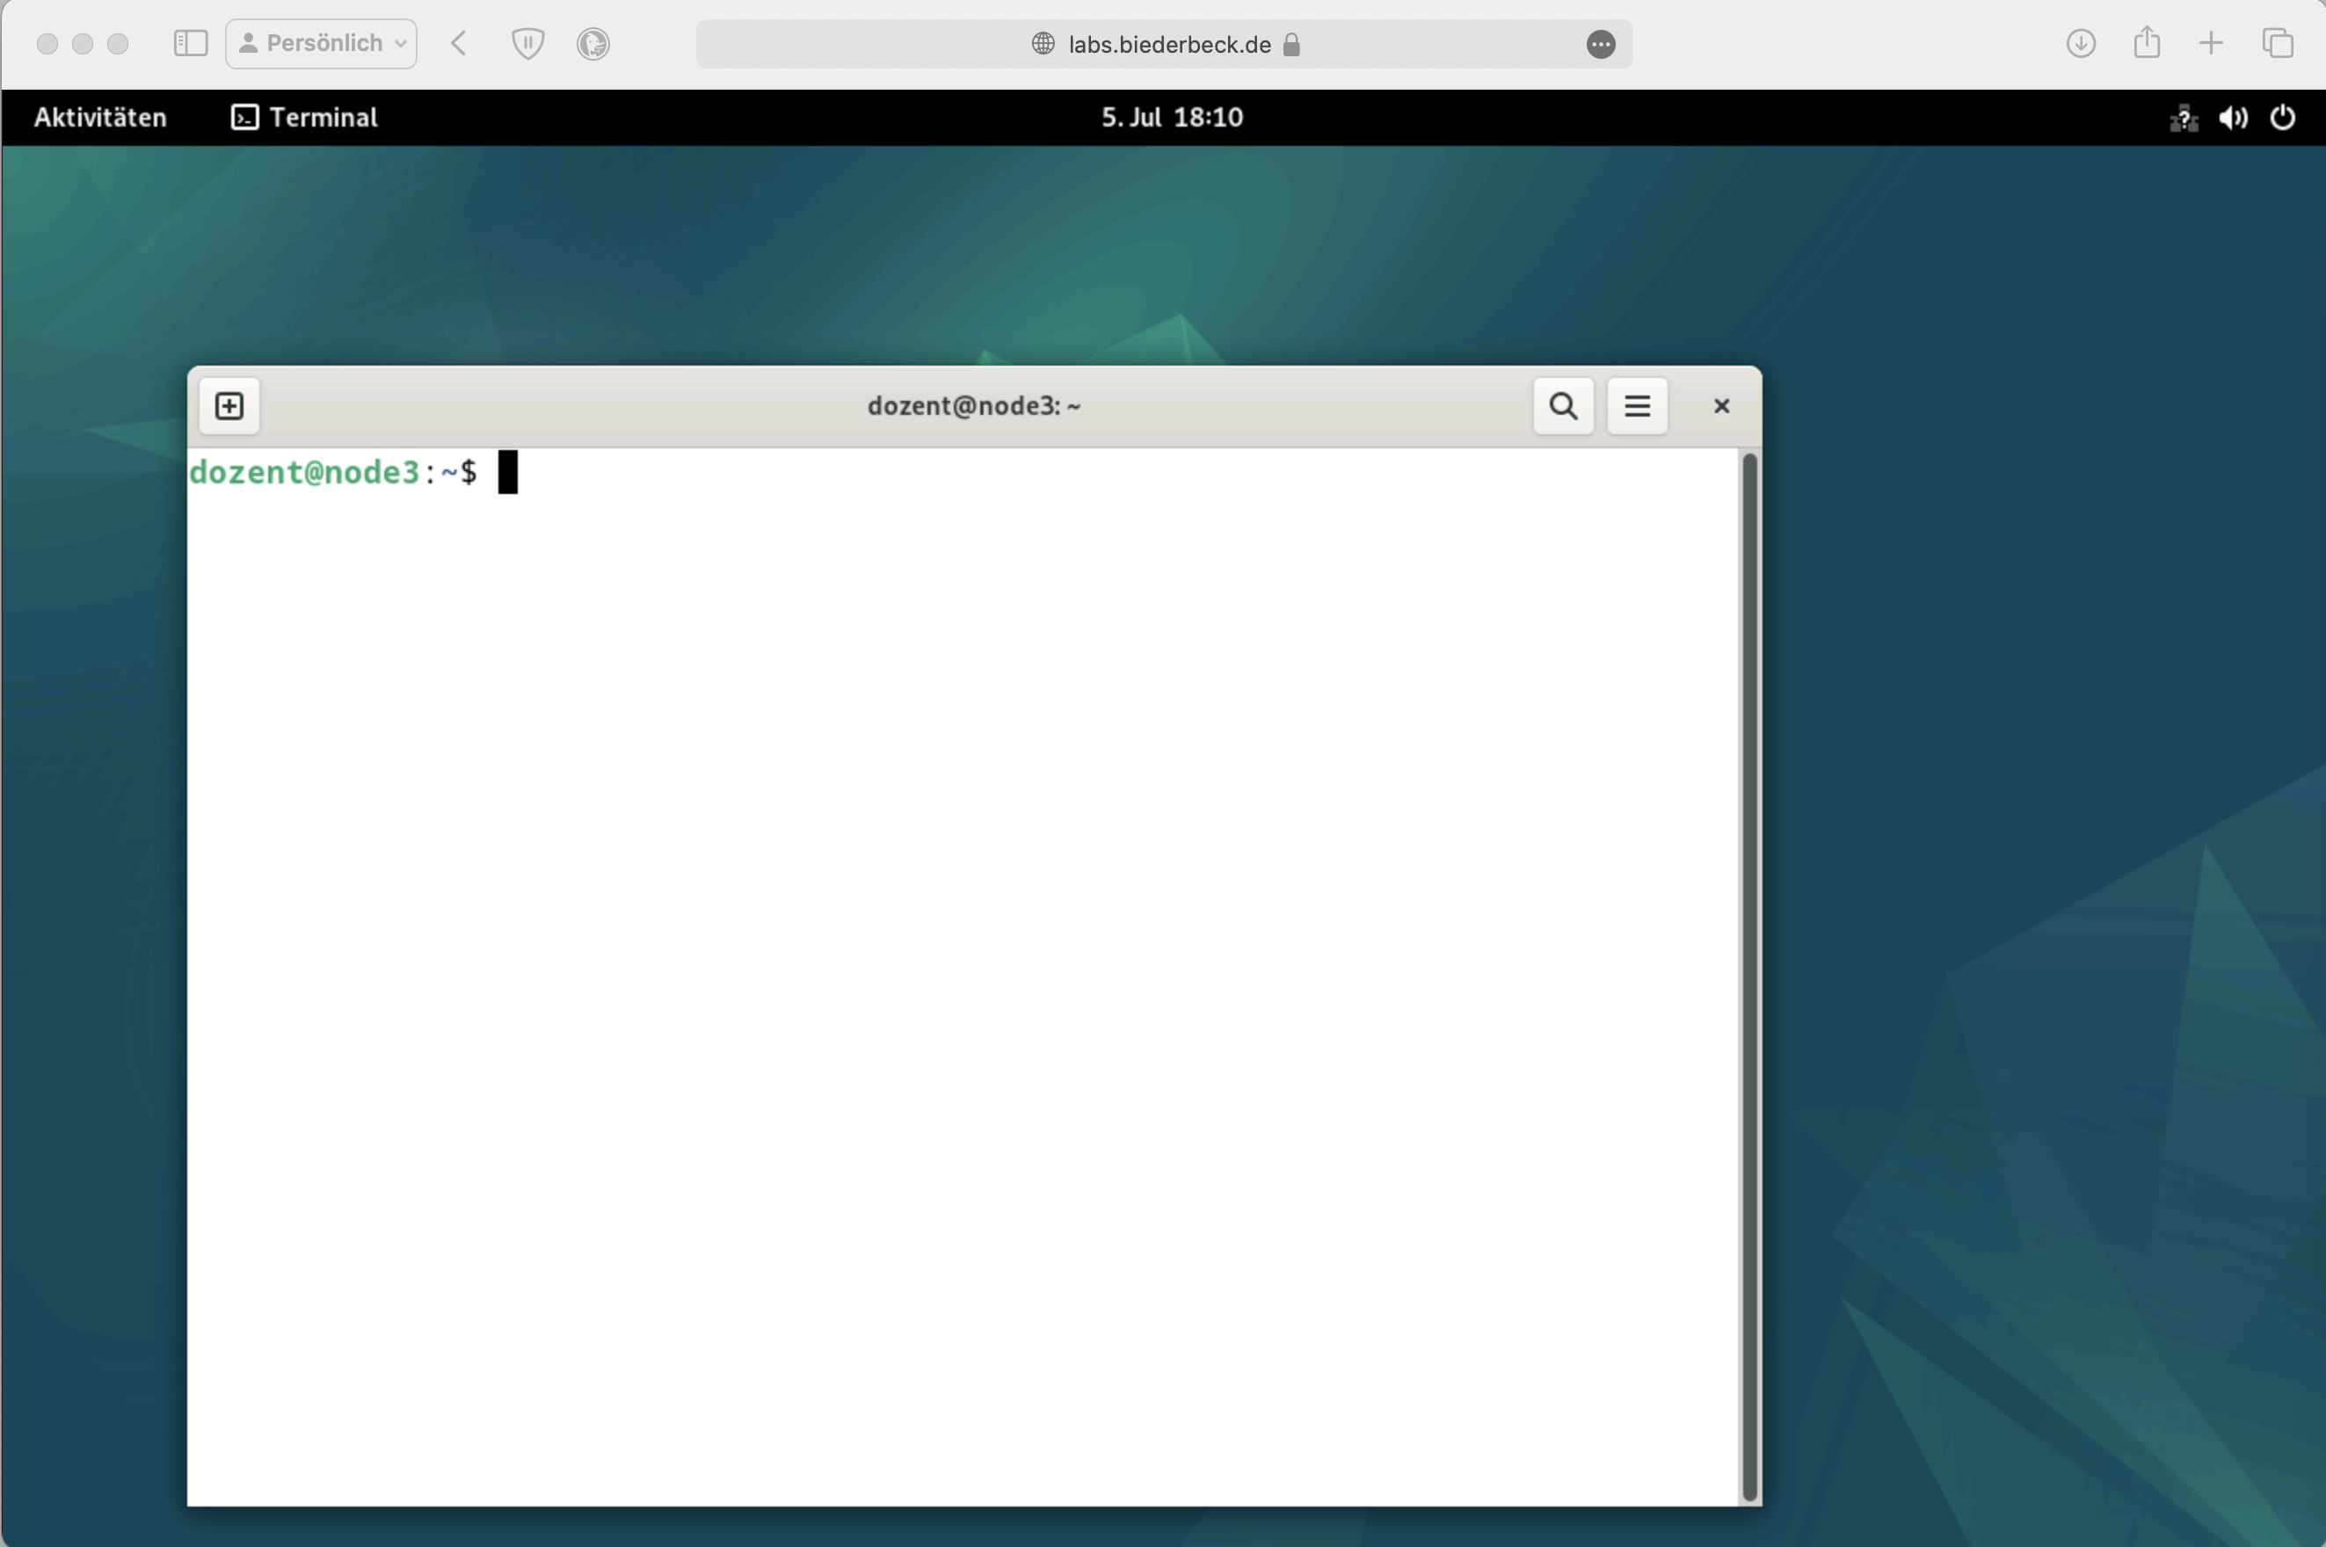Screen dimensions: 2326x1547
Task: Click the network status icon in top bar
Action: (2183, 119)
